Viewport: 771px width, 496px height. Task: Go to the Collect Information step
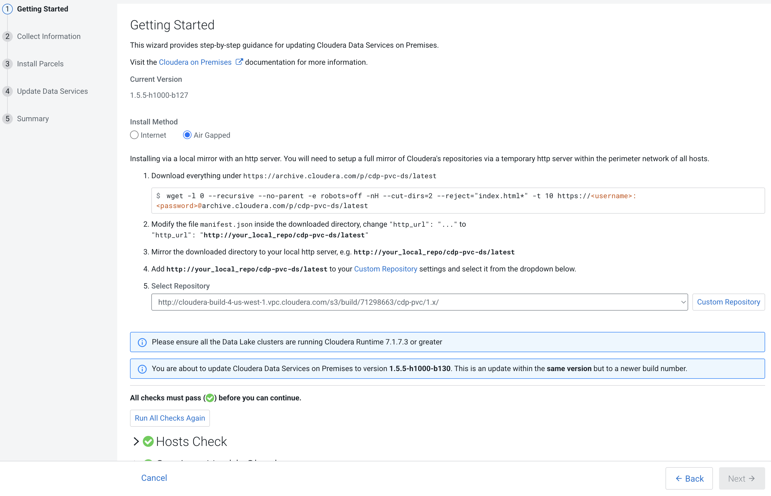pyautogui.click(x=49, y=36)
